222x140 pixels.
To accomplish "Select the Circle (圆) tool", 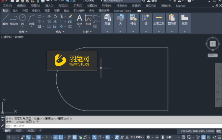I will 22,20.
